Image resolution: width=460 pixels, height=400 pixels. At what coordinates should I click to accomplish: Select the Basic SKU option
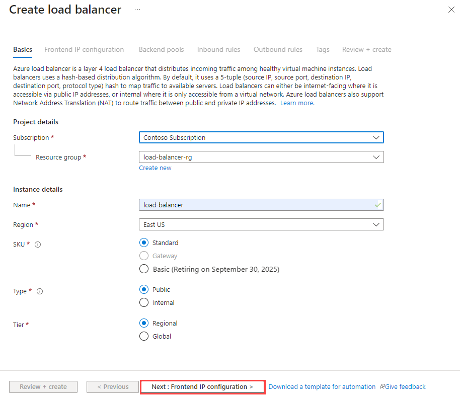pos(144,269)
